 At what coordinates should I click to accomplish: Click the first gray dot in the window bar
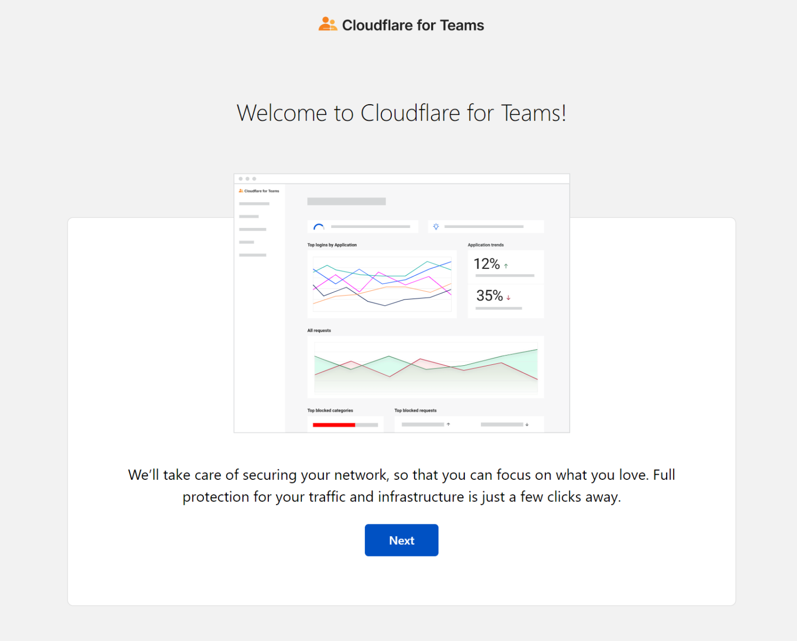pyautogui.click(x=240, y=178)
